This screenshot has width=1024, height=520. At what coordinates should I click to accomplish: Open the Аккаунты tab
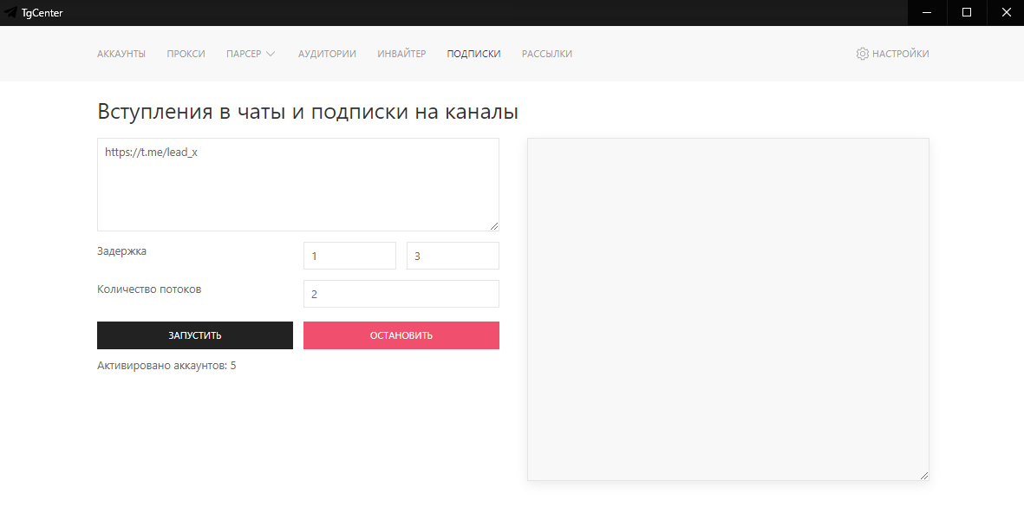point(121,54)
